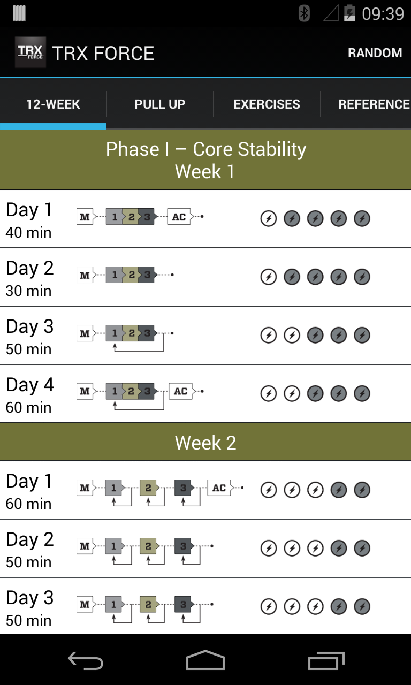Tap the AC block in Week 2 Day 1
Screen dimensions: 411x685
point(219,488)
